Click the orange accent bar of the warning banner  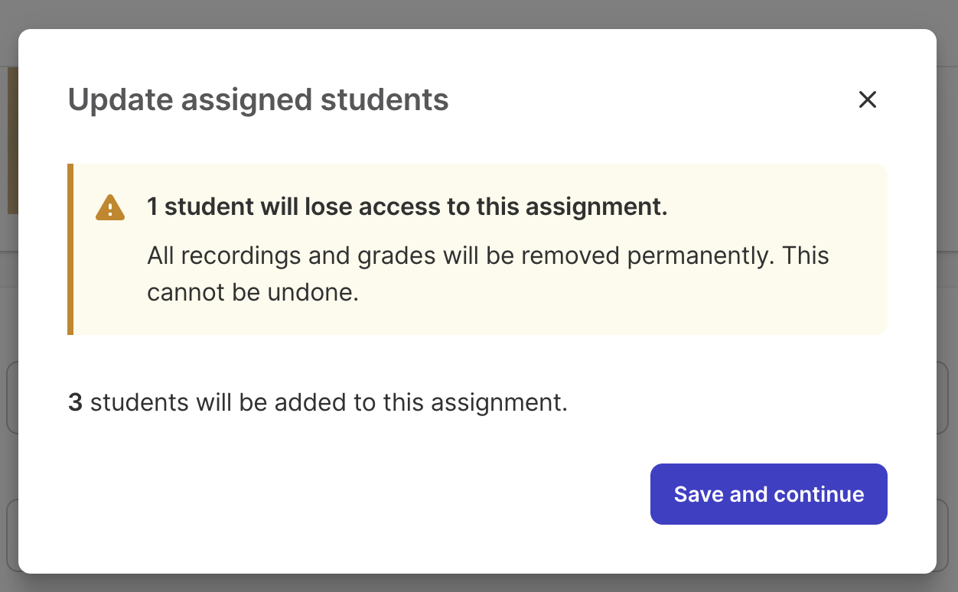tap(70, 249)
